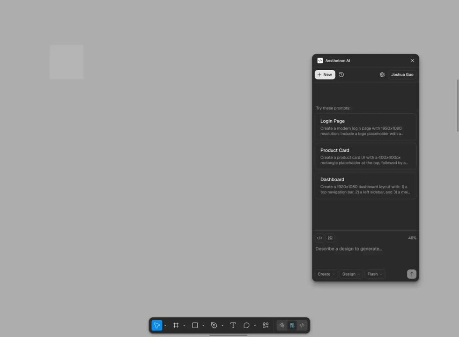The image size is (459, 337).
Task: Open chat history clock icon
Action: tap(341, 74)
